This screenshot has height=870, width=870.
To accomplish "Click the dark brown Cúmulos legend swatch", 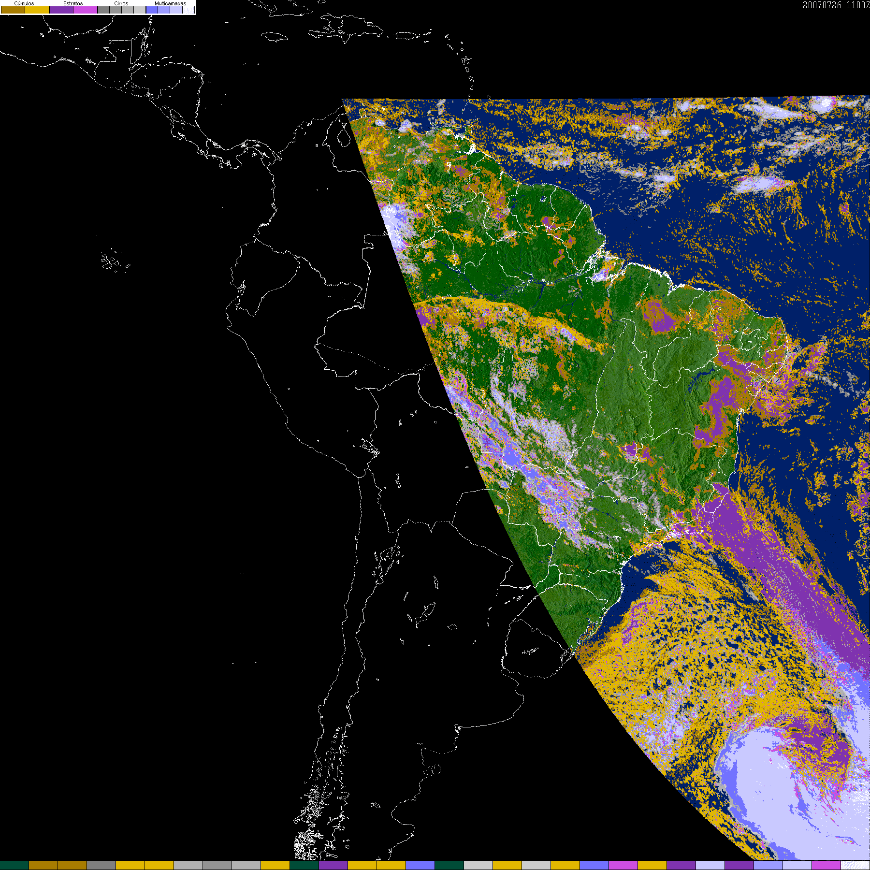I will pos(13,10).
